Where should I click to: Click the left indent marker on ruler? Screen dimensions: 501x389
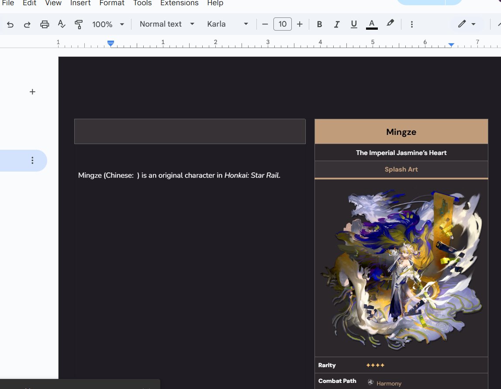(x=111, y=43)
